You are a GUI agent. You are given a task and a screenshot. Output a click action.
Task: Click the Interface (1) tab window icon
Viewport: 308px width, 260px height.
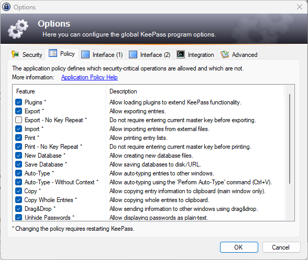point(85,54)
